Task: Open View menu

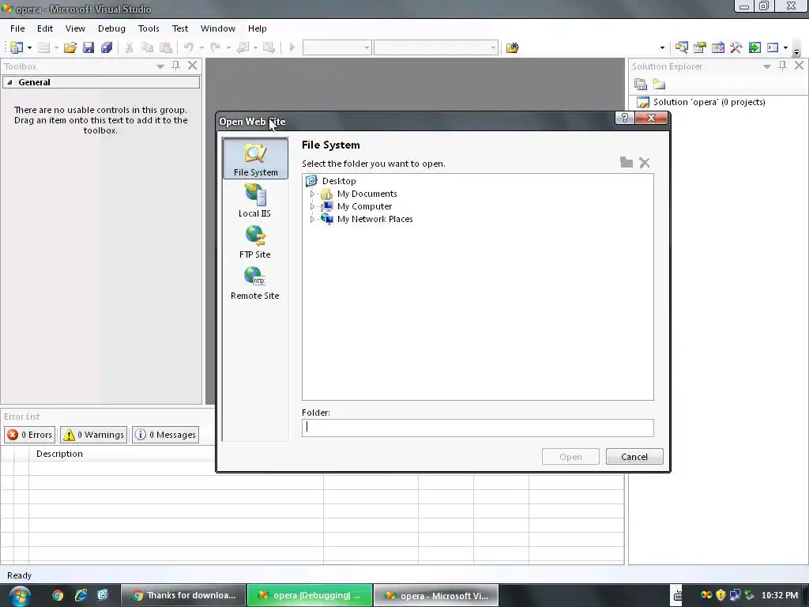Action: point(75,28)
